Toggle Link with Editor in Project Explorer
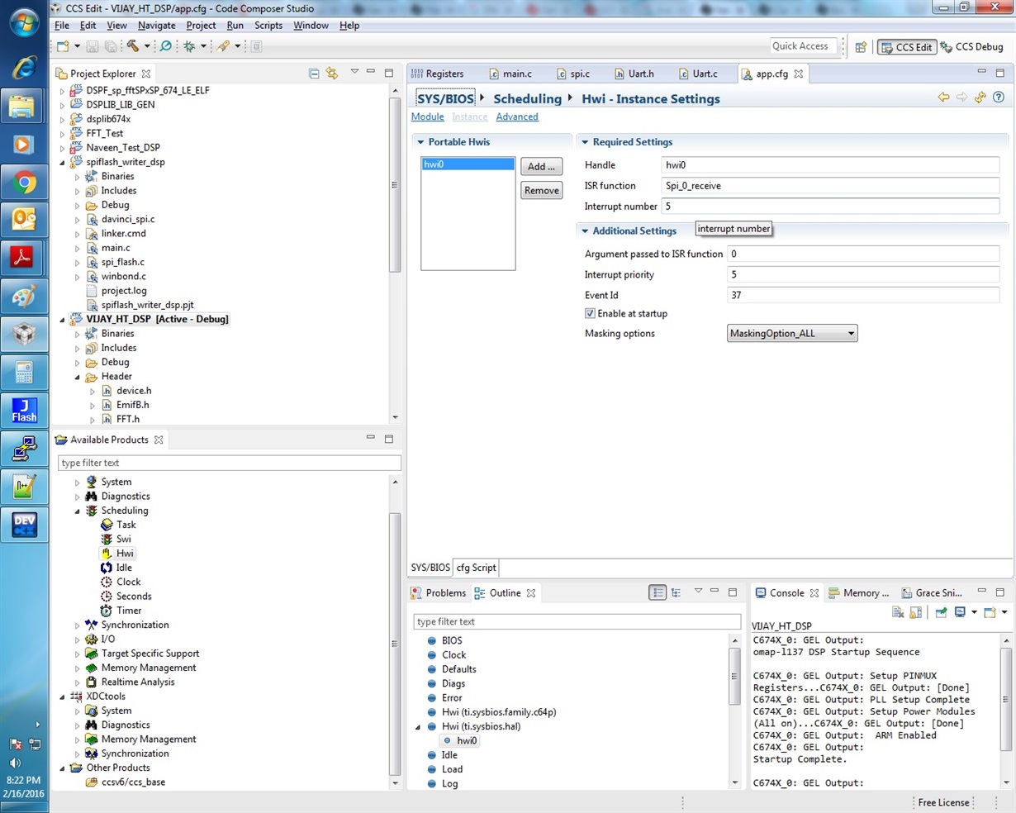This screenshot has height=813, width=1016. (332, 74)
